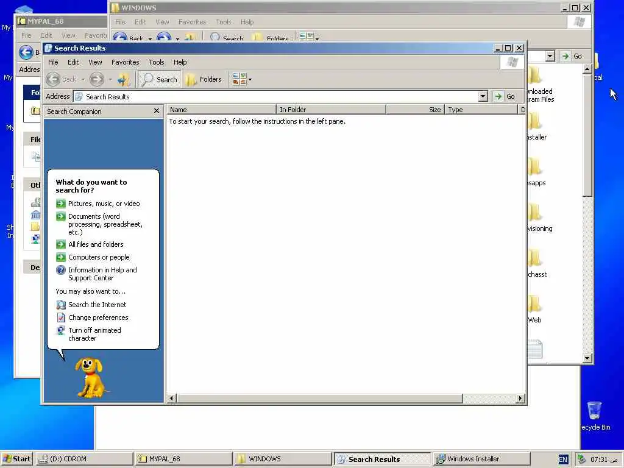Click help question icon beside Information in Help
624x468 pixels.
(60, 270)
